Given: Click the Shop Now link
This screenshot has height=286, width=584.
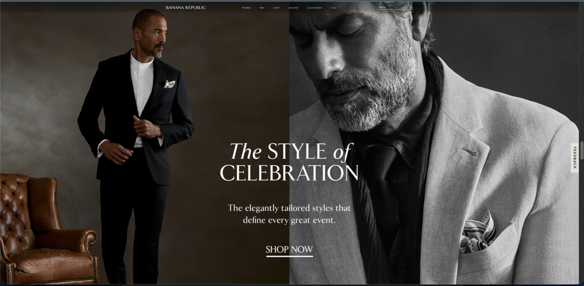Looking at the screenshot, I should (x=289, y=250).
